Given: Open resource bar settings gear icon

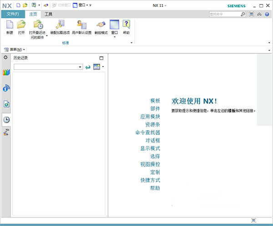Looking at the screenshot, I should coord(5,57).
